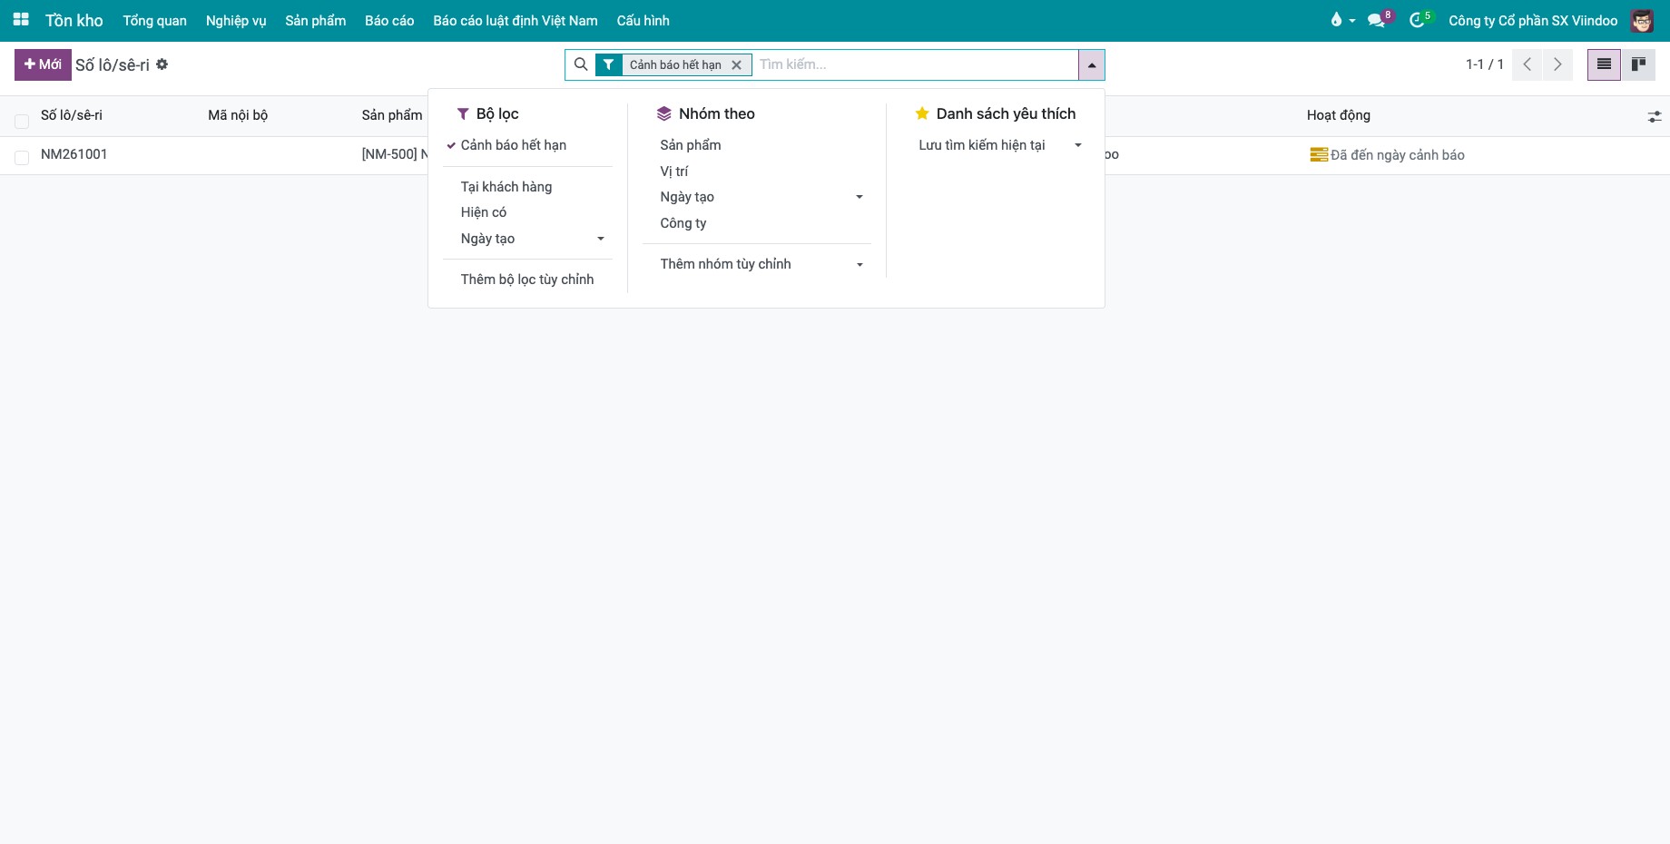Open the Thêm nhóm tùy chỉnh dropdown

point(756,264)
